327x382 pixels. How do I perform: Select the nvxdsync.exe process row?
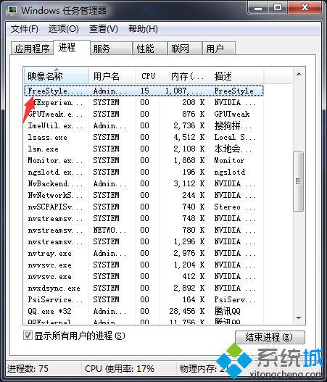click(144, 288)
